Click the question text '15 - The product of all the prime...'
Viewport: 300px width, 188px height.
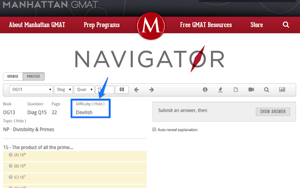point(38,147)
